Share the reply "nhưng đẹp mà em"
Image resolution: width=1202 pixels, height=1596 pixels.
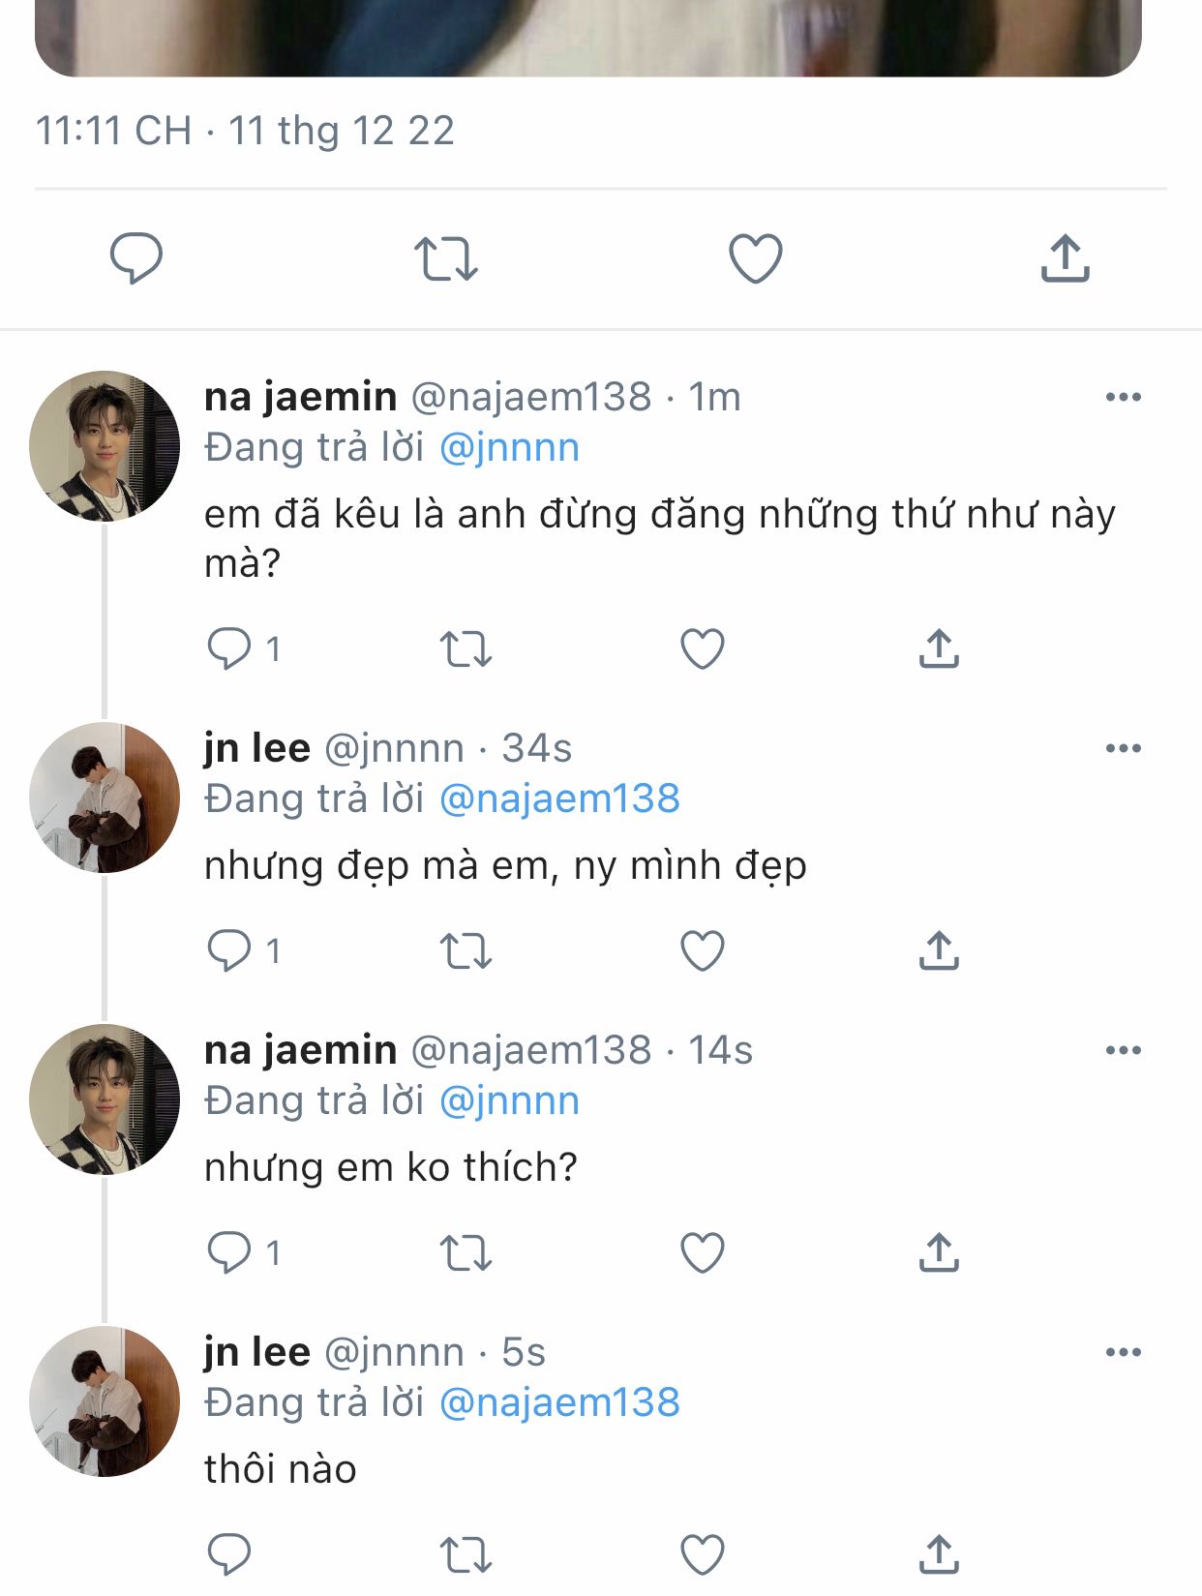[939, 950]
